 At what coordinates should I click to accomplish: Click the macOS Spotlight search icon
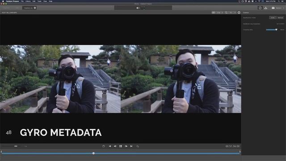(279, 1)
